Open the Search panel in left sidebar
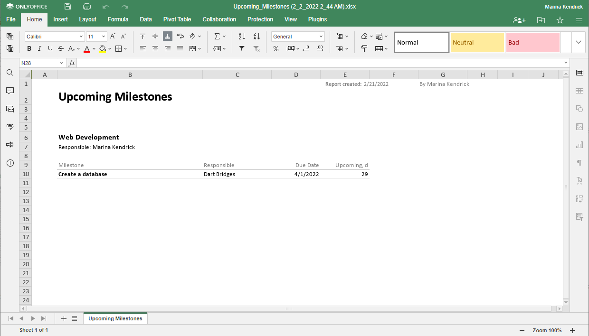Image resolution: width=589 pixels, height=336 pixels. (x=9, y=73)
